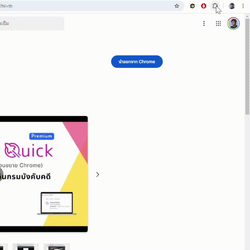
Task: Open the Google apps grid launcher
Action: (x=218, y=24)
